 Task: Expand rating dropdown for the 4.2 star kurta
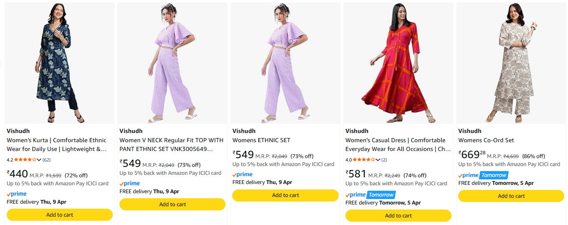pyautogui.click(x=39, y=160)
